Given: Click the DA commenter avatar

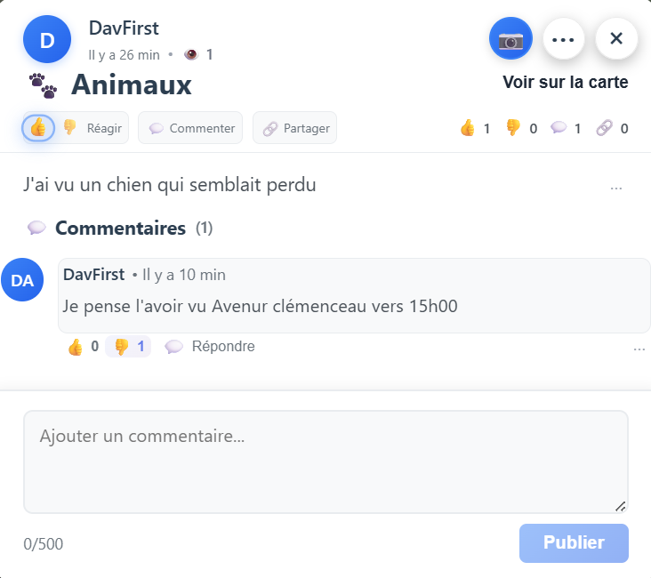Looking at the screenshot, I should [22, 281].
